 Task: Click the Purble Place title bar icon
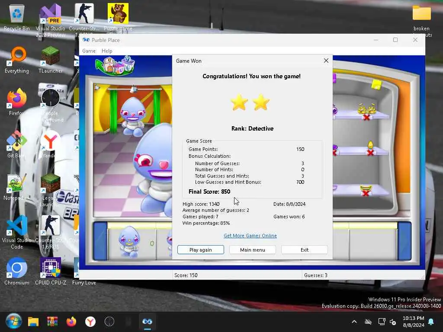click(x=86, y=40)
